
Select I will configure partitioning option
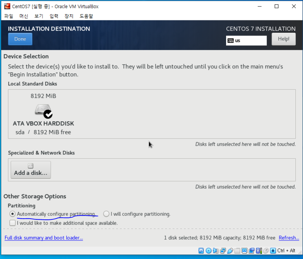pos(106,214)
